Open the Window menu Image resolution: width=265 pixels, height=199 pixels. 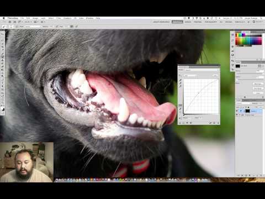coord(89,18)
